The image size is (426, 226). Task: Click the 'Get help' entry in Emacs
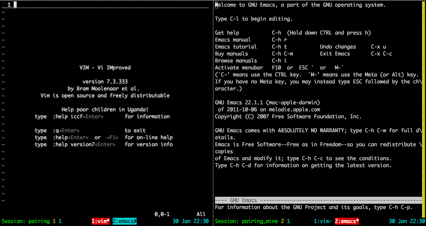point(227,33)
